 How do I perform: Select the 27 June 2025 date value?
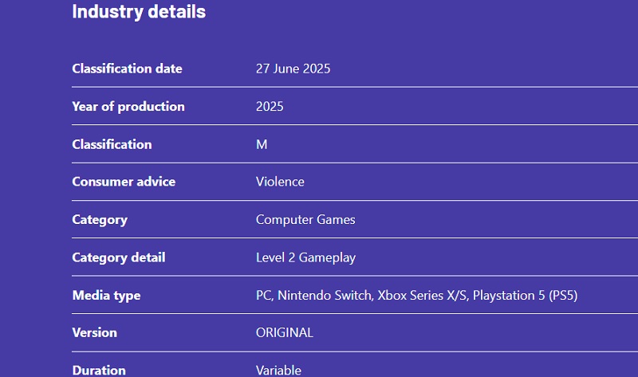pyautogui.click(x=293, y=69)
